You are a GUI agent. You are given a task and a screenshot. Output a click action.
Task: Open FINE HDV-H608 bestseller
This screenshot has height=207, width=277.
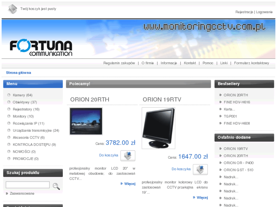point(237,123)
